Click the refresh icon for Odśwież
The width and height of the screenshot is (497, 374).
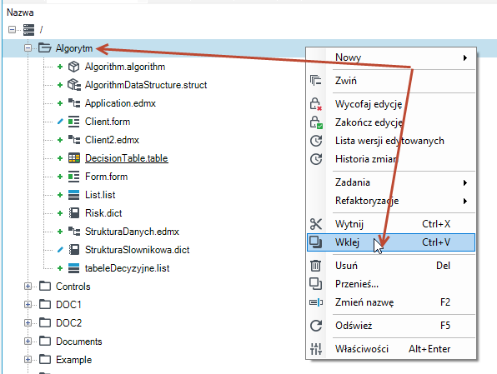[316, 326]
